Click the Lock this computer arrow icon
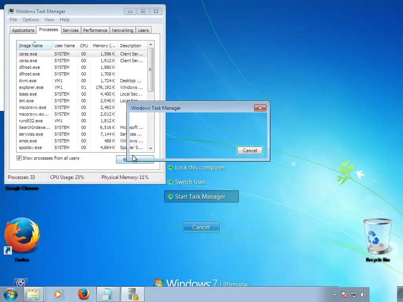 pyautogui.click(x=170, y=168)
